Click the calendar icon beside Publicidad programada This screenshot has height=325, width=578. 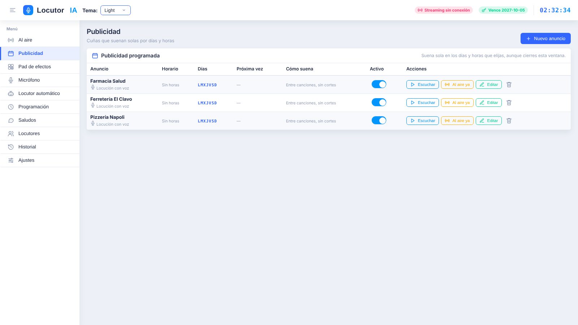tap(95, 56)
